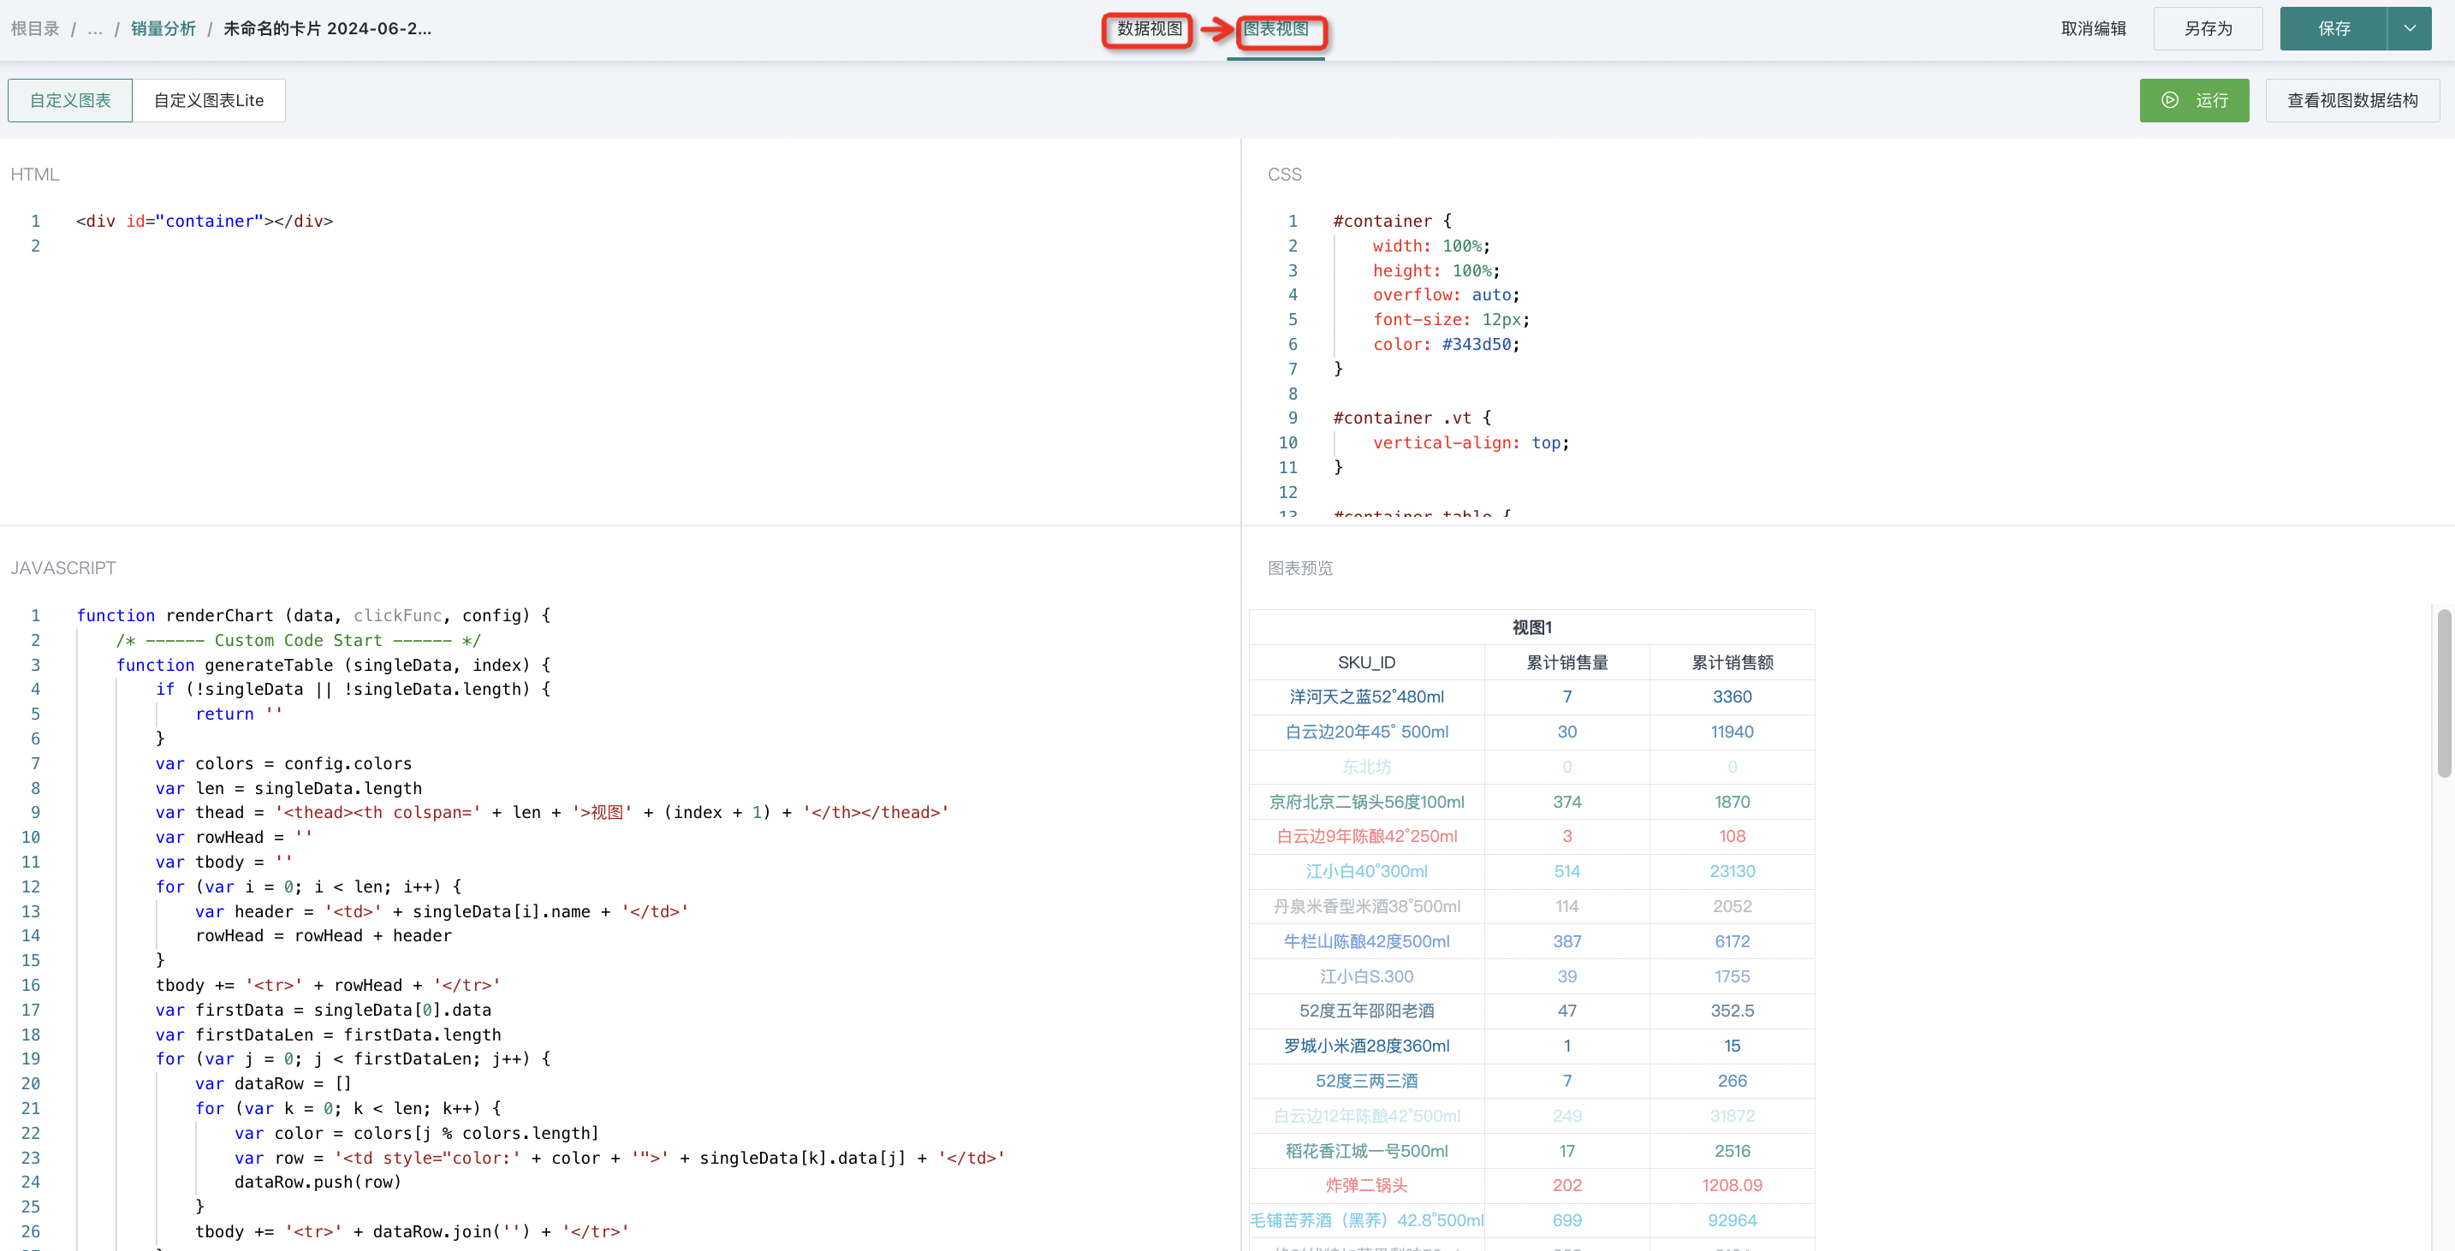Click JS line 'function renderChart'
Viewport: 2455px width, 1251px height.
coord(313,615)
